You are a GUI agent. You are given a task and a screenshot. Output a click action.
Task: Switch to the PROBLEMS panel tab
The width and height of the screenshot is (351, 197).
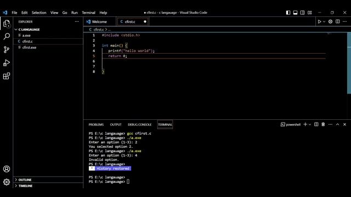(96, 125)
